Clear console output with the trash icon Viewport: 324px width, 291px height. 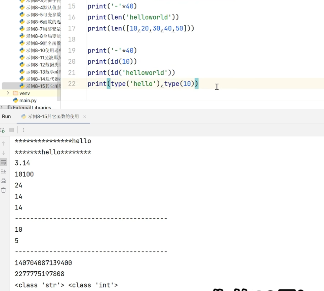point(3,190)
